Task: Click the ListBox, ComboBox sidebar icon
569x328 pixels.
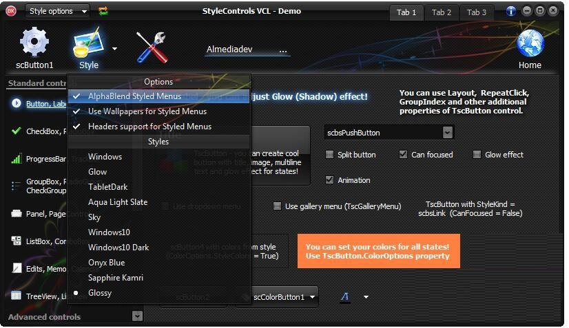Action: pyautogui.click(x=17, y=241)
